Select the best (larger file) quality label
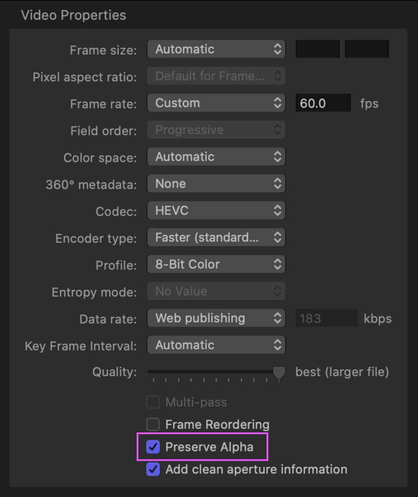Image resolution: width=418 pixels, height=497 pixels. click(341, 372)
